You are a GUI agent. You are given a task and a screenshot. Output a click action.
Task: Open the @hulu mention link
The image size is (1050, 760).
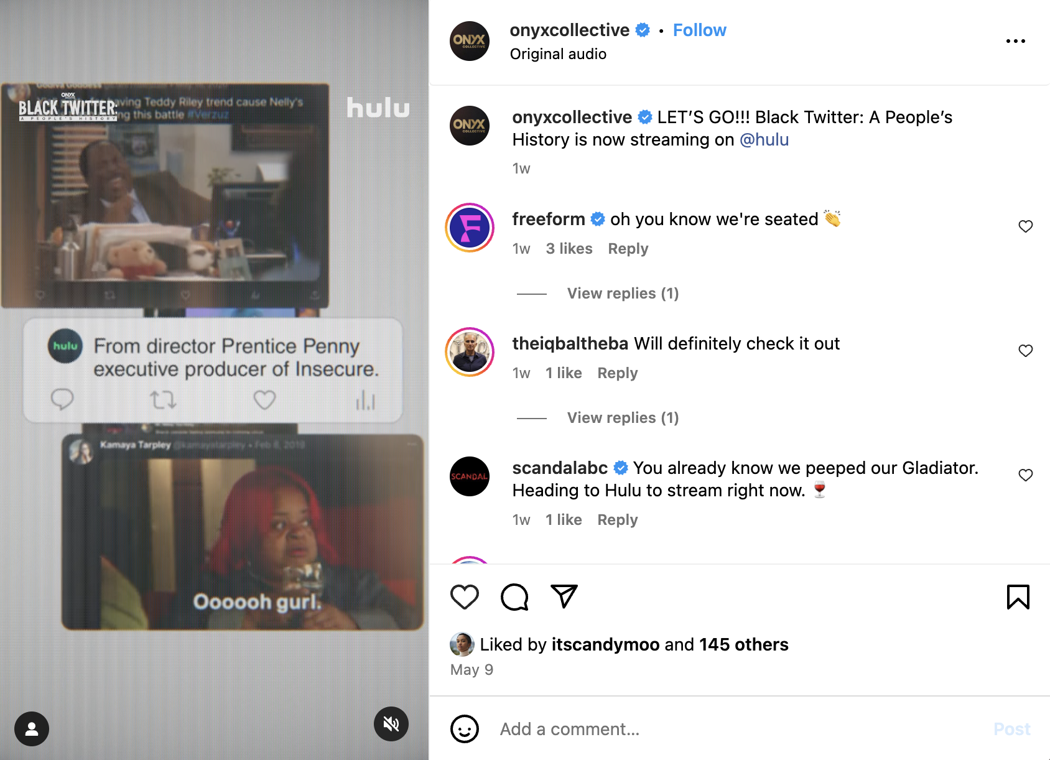coord(764,140)
